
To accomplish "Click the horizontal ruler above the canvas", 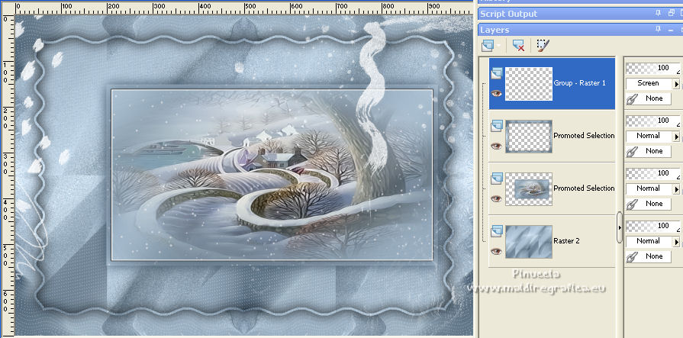I will click(x=244, y=9).
